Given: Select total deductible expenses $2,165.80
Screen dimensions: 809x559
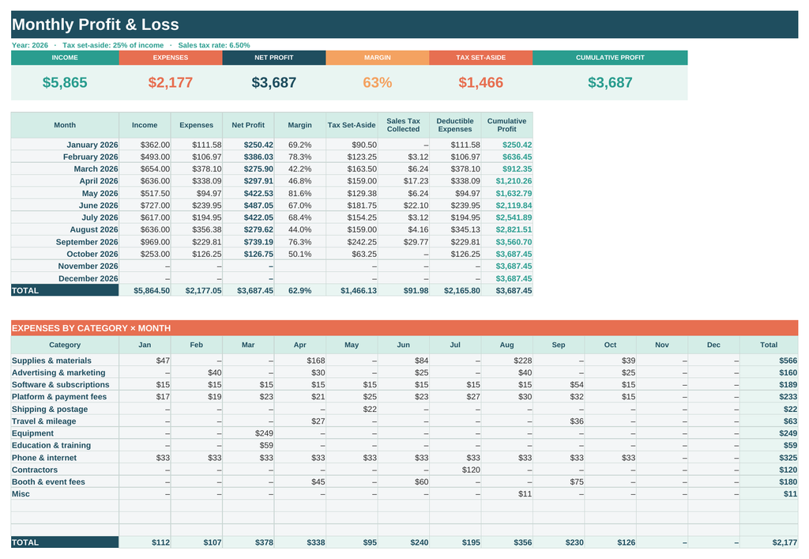Looking at the screenshot, I should (455, 290).
